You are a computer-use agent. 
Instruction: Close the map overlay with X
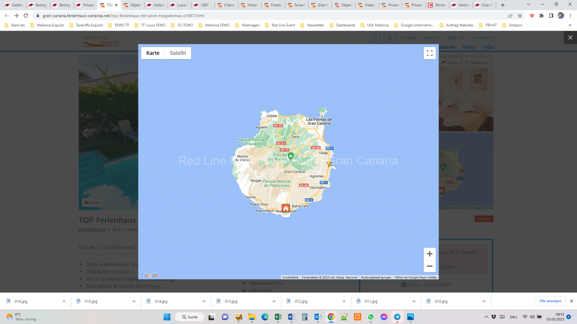point(570,38)
